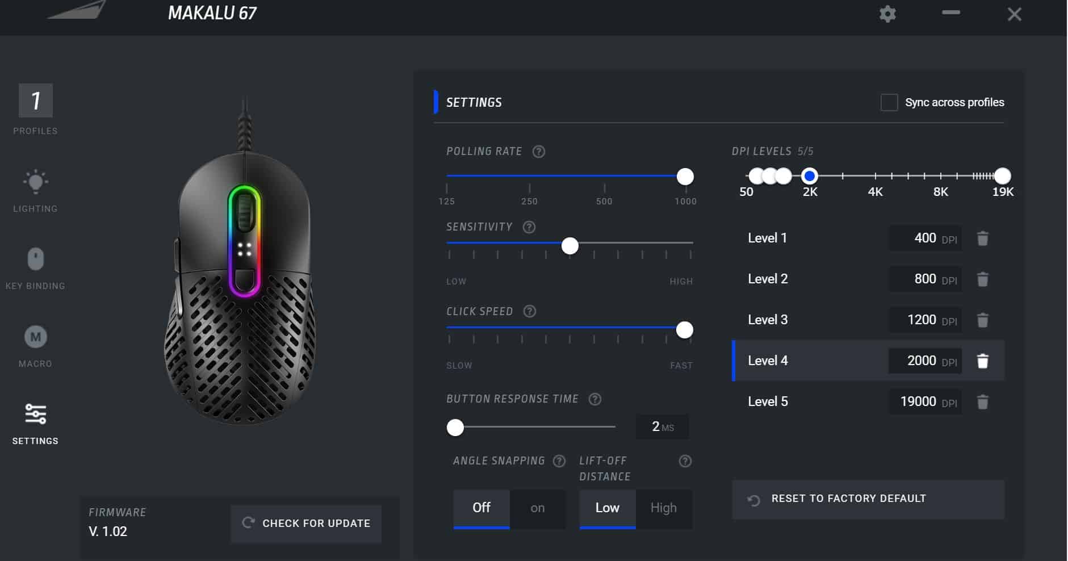Set Angle Snapping to Off

pos(481,509)
